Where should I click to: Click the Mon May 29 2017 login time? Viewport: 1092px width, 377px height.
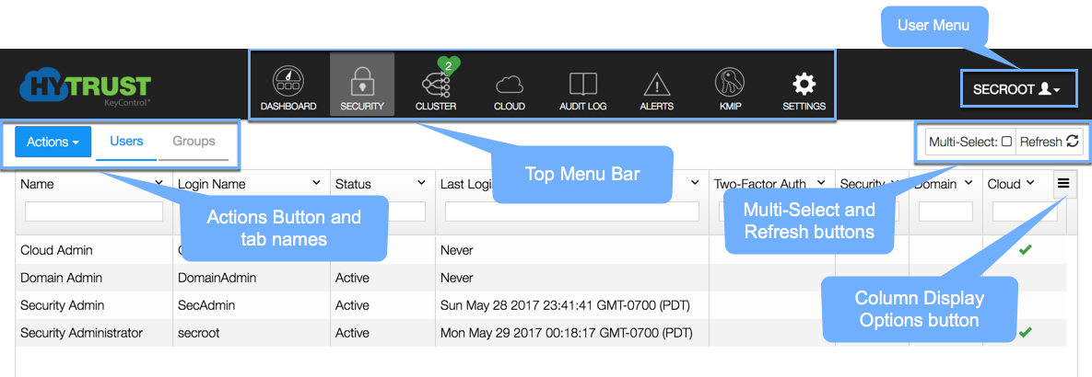point(567,333)
